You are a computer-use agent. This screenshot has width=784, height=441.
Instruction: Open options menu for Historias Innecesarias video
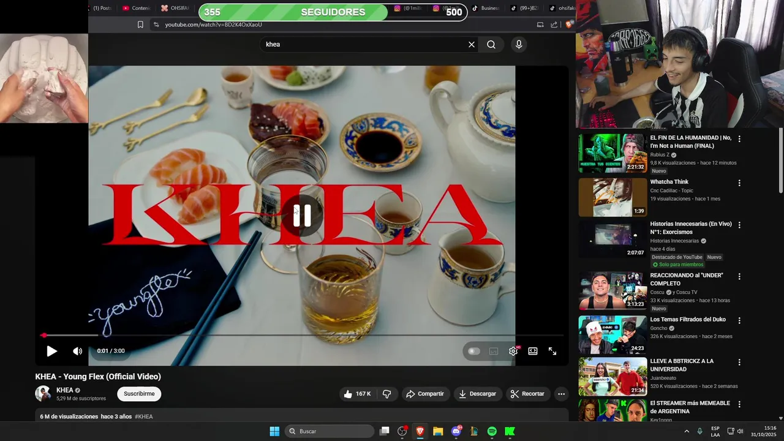(x=739, y=225)
